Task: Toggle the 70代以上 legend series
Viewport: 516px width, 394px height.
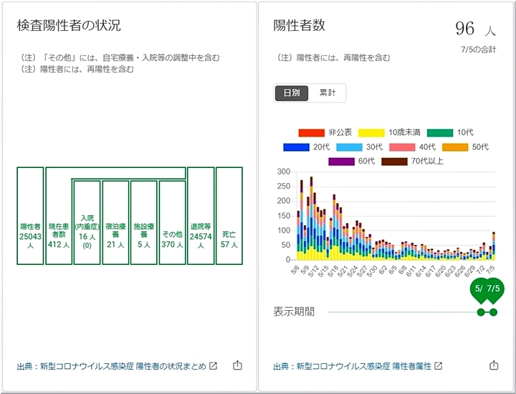Action: [412, 161]
